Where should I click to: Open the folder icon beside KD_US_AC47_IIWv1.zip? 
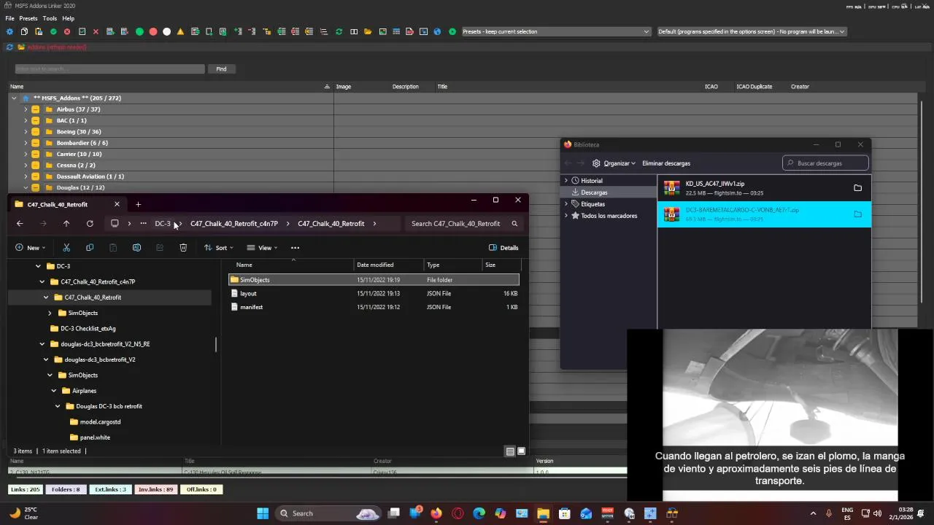tap(857, 188)
